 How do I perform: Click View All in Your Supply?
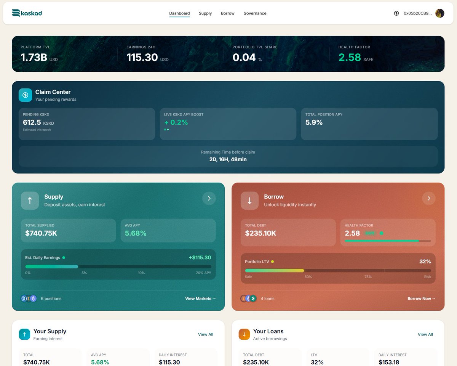click(206, 334)
